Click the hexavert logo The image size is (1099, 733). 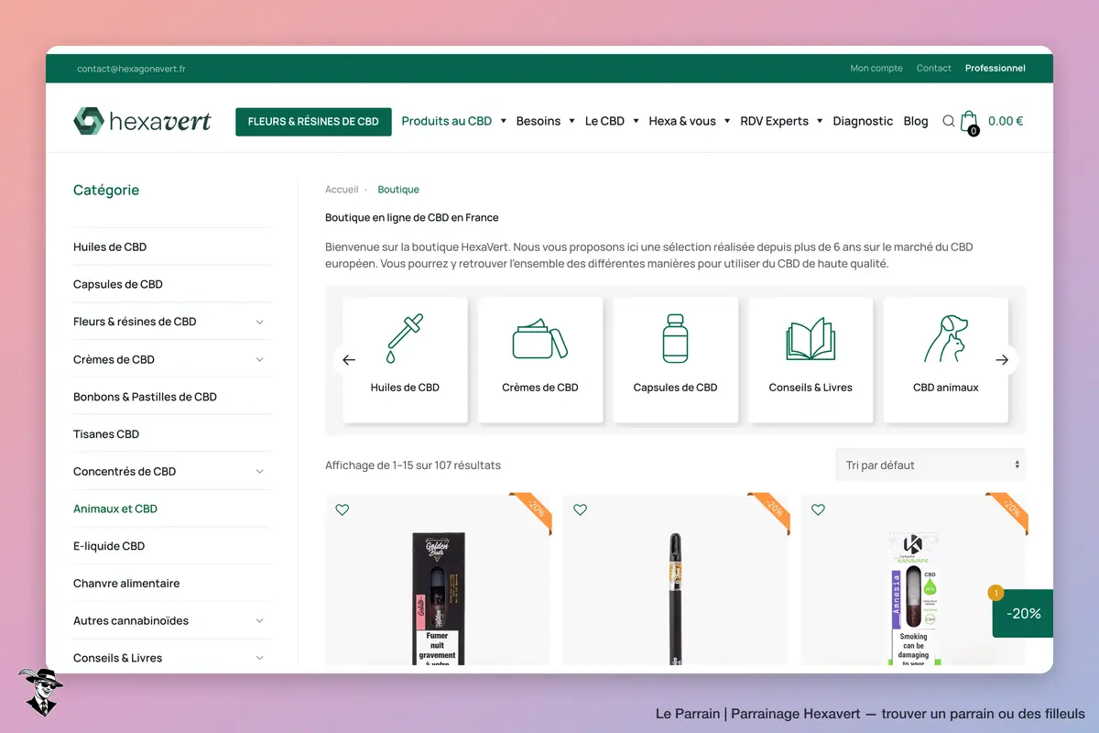pyautogui.click(x=142, y=121)
